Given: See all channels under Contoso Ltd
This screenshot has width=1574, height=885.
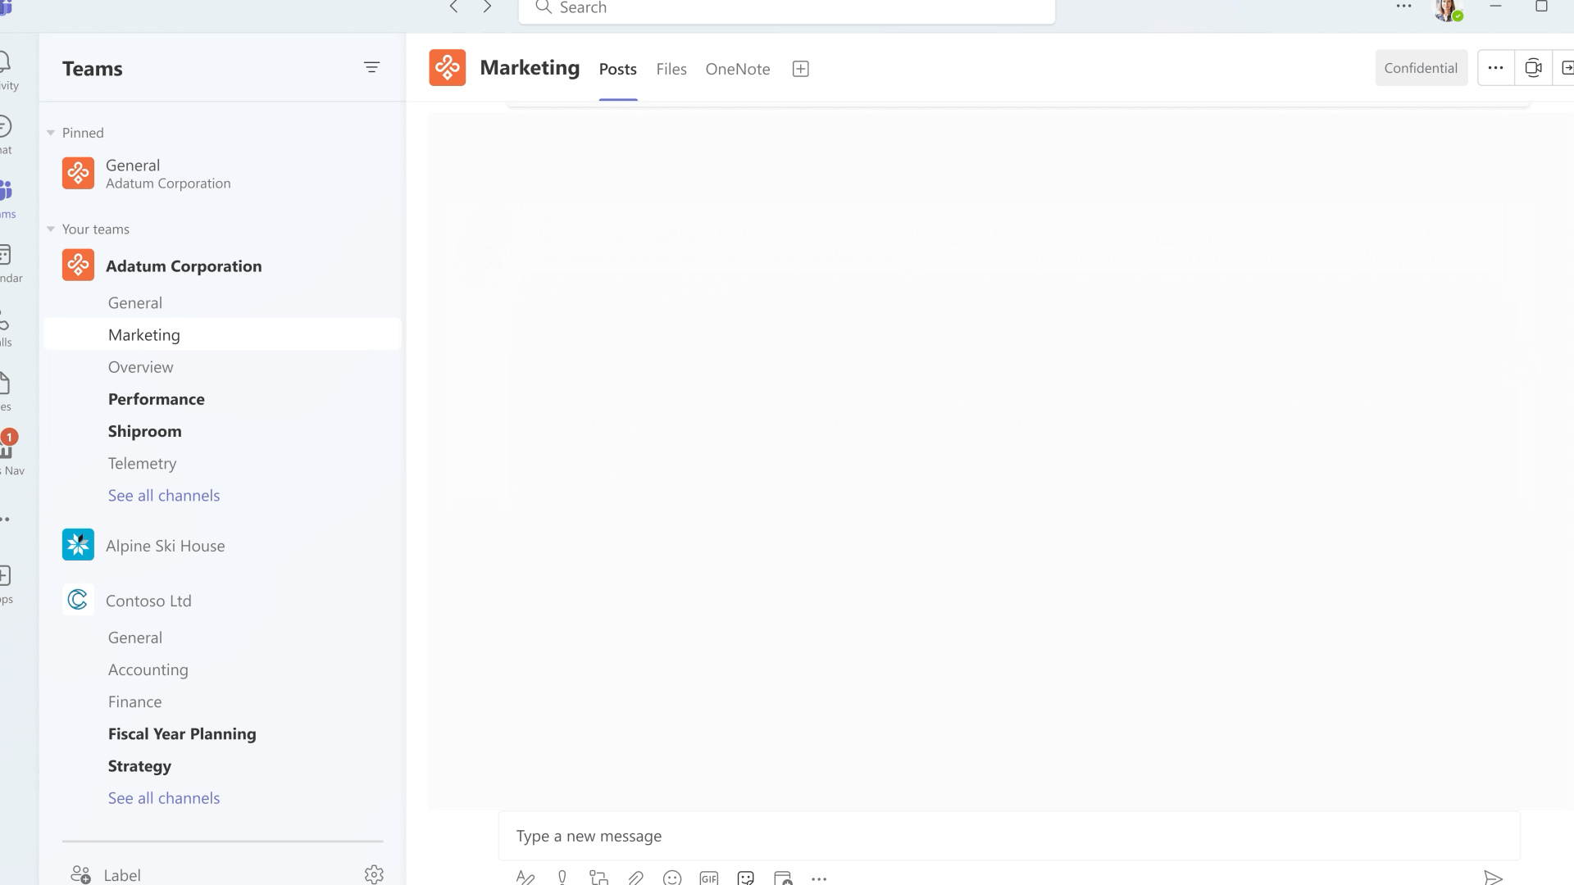Looking at the screenshot, I should 164,798.
